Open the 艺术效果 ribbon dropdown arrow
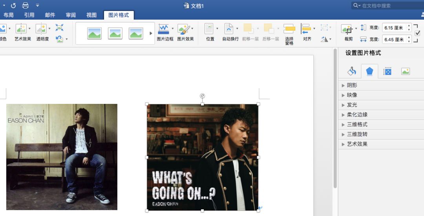 click(x=29, y=28)
